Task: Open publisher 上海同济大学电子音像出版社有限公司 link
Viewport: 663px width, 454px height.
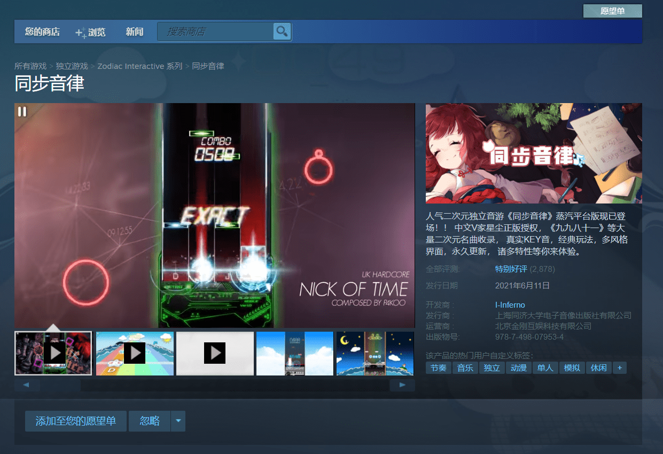Action: tap(563, 316)
